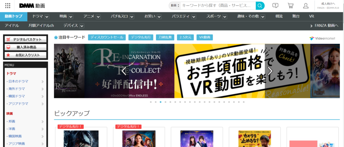Open the デバイス dropdown arrow

(x=82, y=26)
